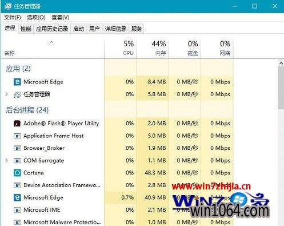Image resolution: width=284 pixels, height=226 pixels.
Task: Click the 40.9 MB Edge memory value
Action: 155,197
